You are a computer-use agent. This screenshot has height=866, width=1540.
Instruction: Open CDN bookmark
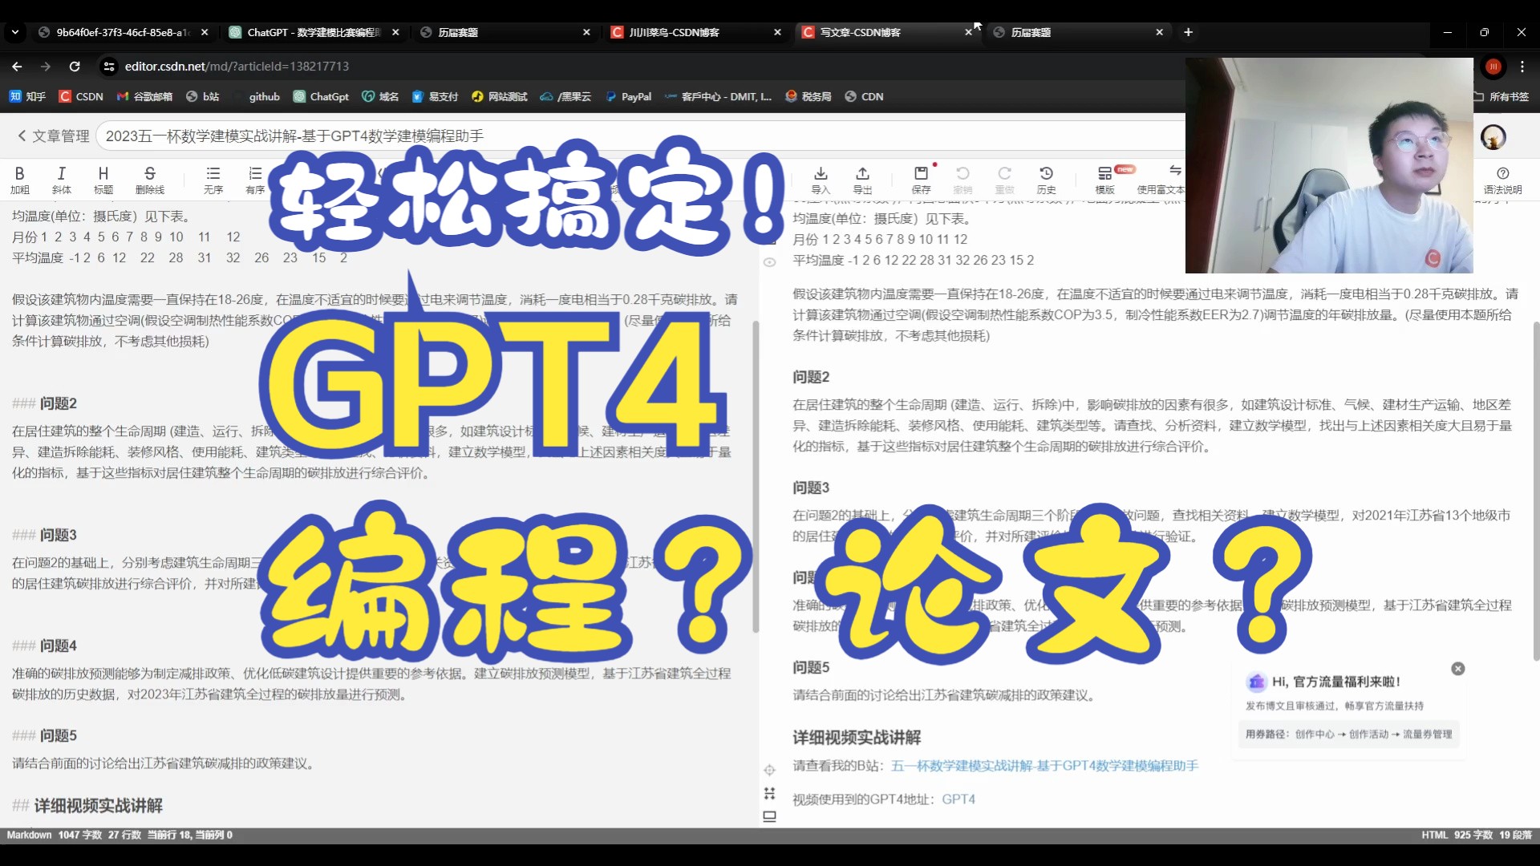click(864, 96)
